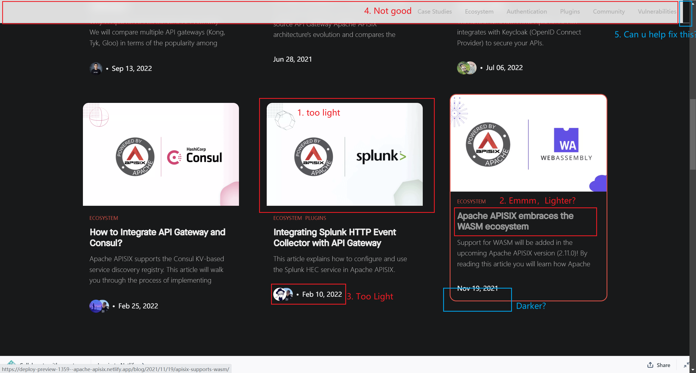Viewport: 696px width, 373px height.
Task: Click the 'We will compare multiple API gateways' text
Action: (x=157, y=37)
